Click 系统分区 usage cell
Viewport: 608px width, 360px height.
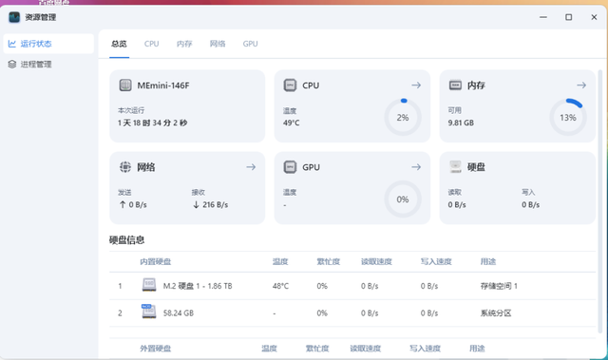point(496,313)
